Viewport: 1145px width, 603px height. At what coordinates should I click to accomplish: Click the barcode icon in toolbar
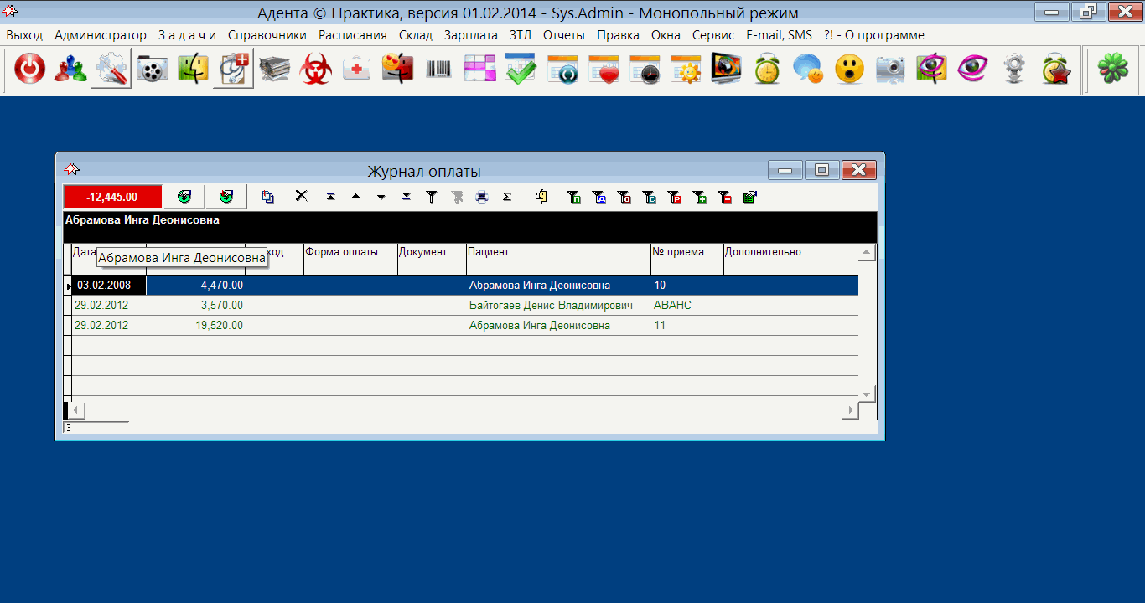[438, 70]
